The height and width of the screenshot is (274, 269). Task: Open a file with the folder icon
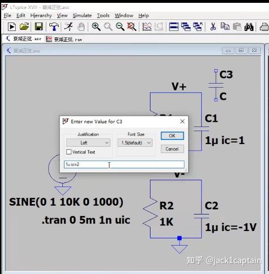[x=24, y=27]
